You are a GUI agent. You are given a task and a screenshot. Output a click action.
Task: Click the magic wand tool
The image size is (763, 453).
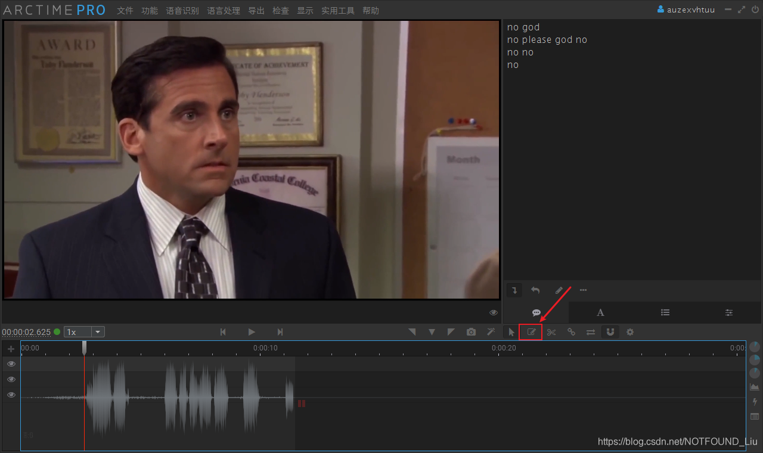(491, 332)
